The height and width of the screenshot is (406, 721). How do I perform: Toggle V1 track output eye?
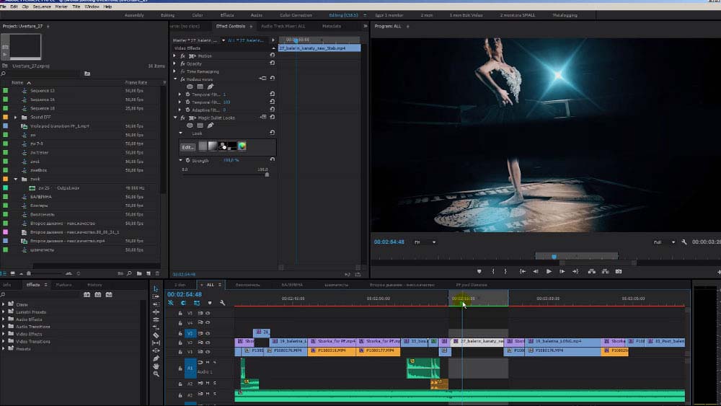pyautogui.click(x=208, y=352)
